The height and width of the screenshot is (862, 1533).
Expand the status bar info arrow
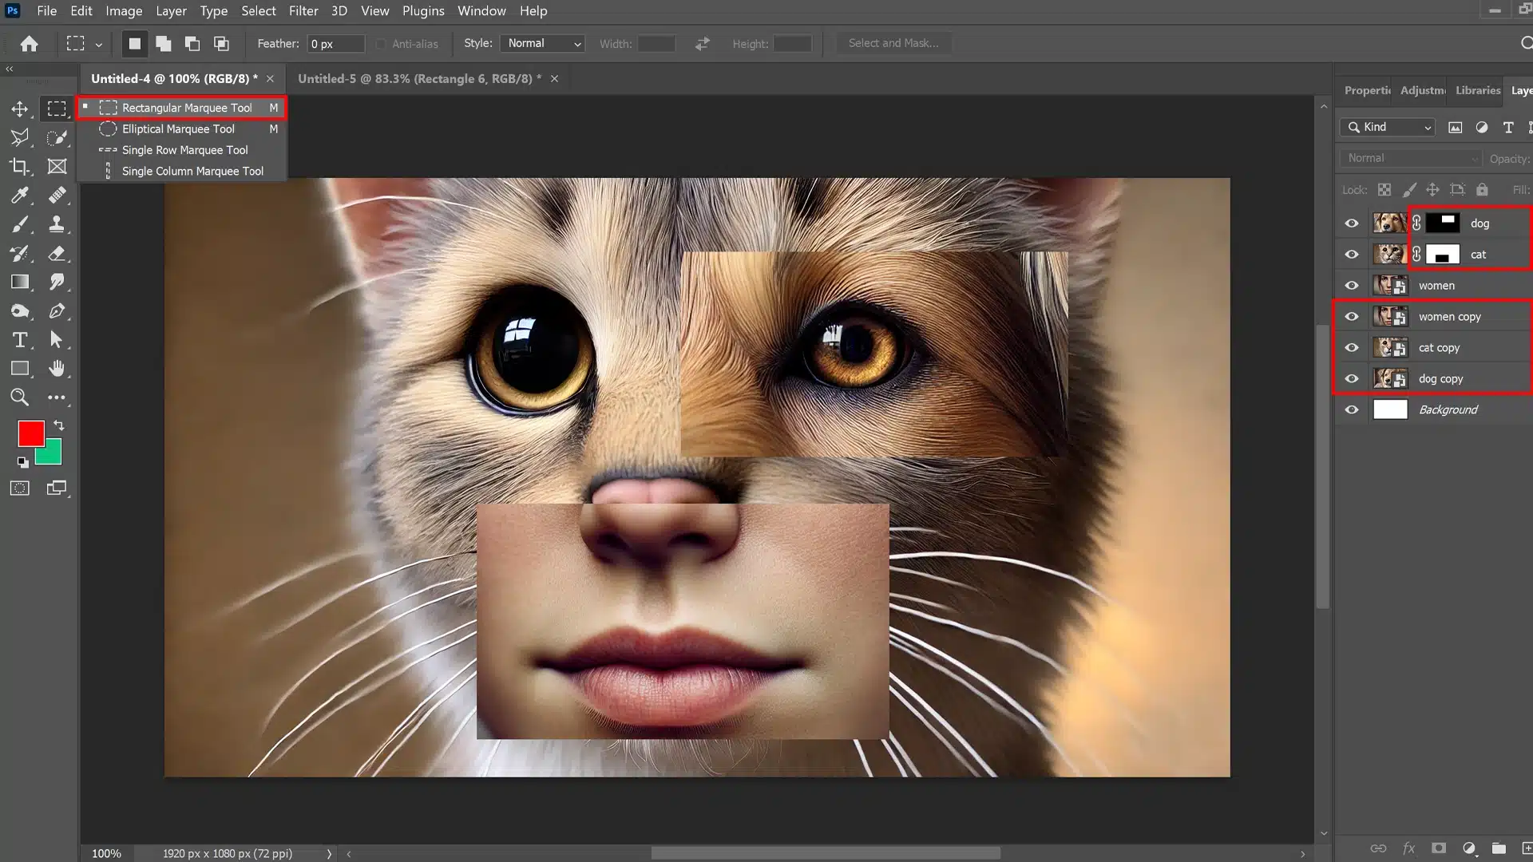tap(329, 853)
